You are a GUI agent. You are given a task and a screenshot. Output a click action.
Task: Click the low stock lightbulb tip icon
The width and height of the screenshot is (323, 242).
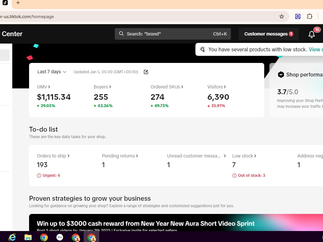tap(203, 49)
